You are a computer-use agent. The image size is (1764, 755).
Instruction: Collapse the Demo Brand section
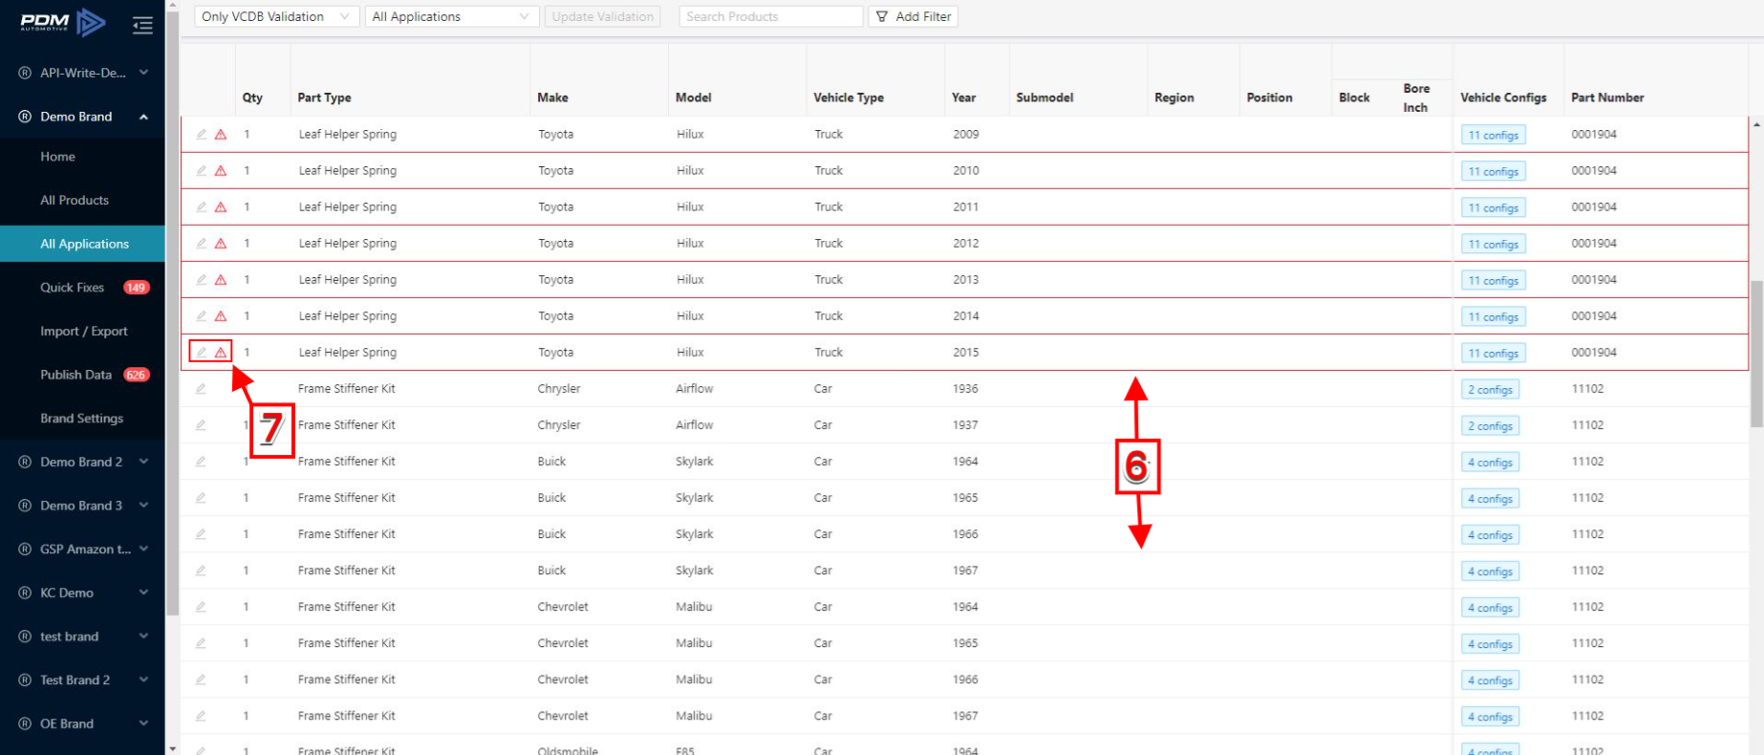[143, 117]
